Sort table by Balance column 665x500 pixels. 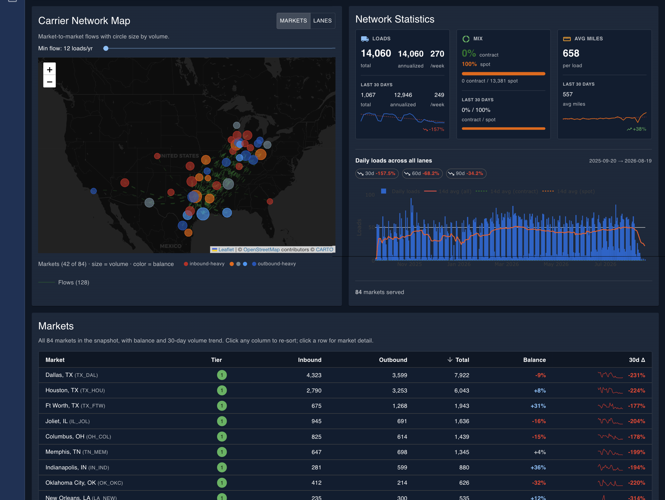[534, 360]
